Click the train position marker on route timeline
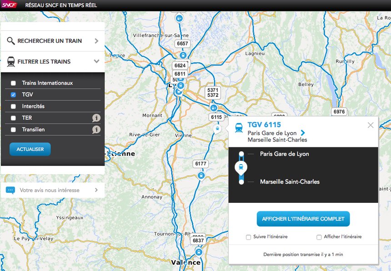Viewport: 391px width, 271px height. pos(241,167)
